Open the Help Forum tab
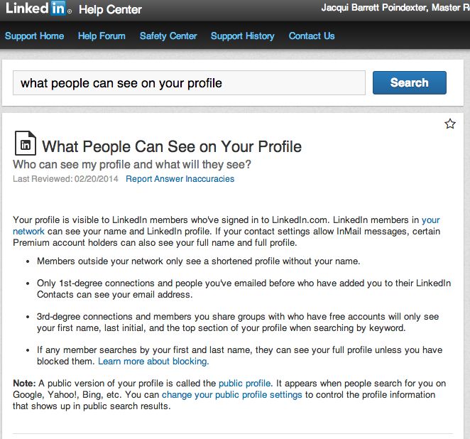The width and height of the screenshot is (470, 439). pos(102,36)
